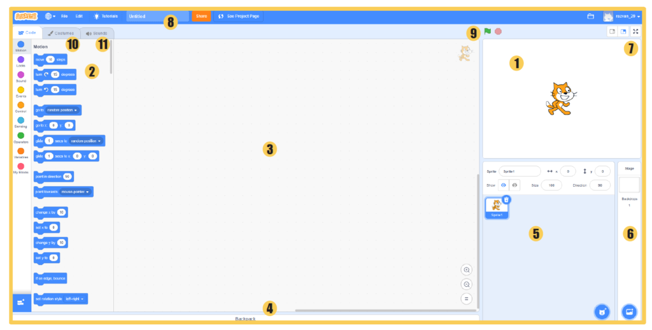652x330 pixels.
Task: Enter full screen stage mode
Action: click(635, 31)
